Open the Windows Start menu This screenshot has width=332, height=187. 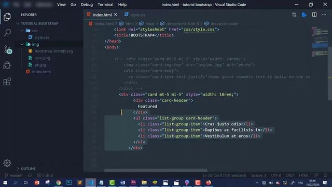pyautogui.click(x=5, y=182)
